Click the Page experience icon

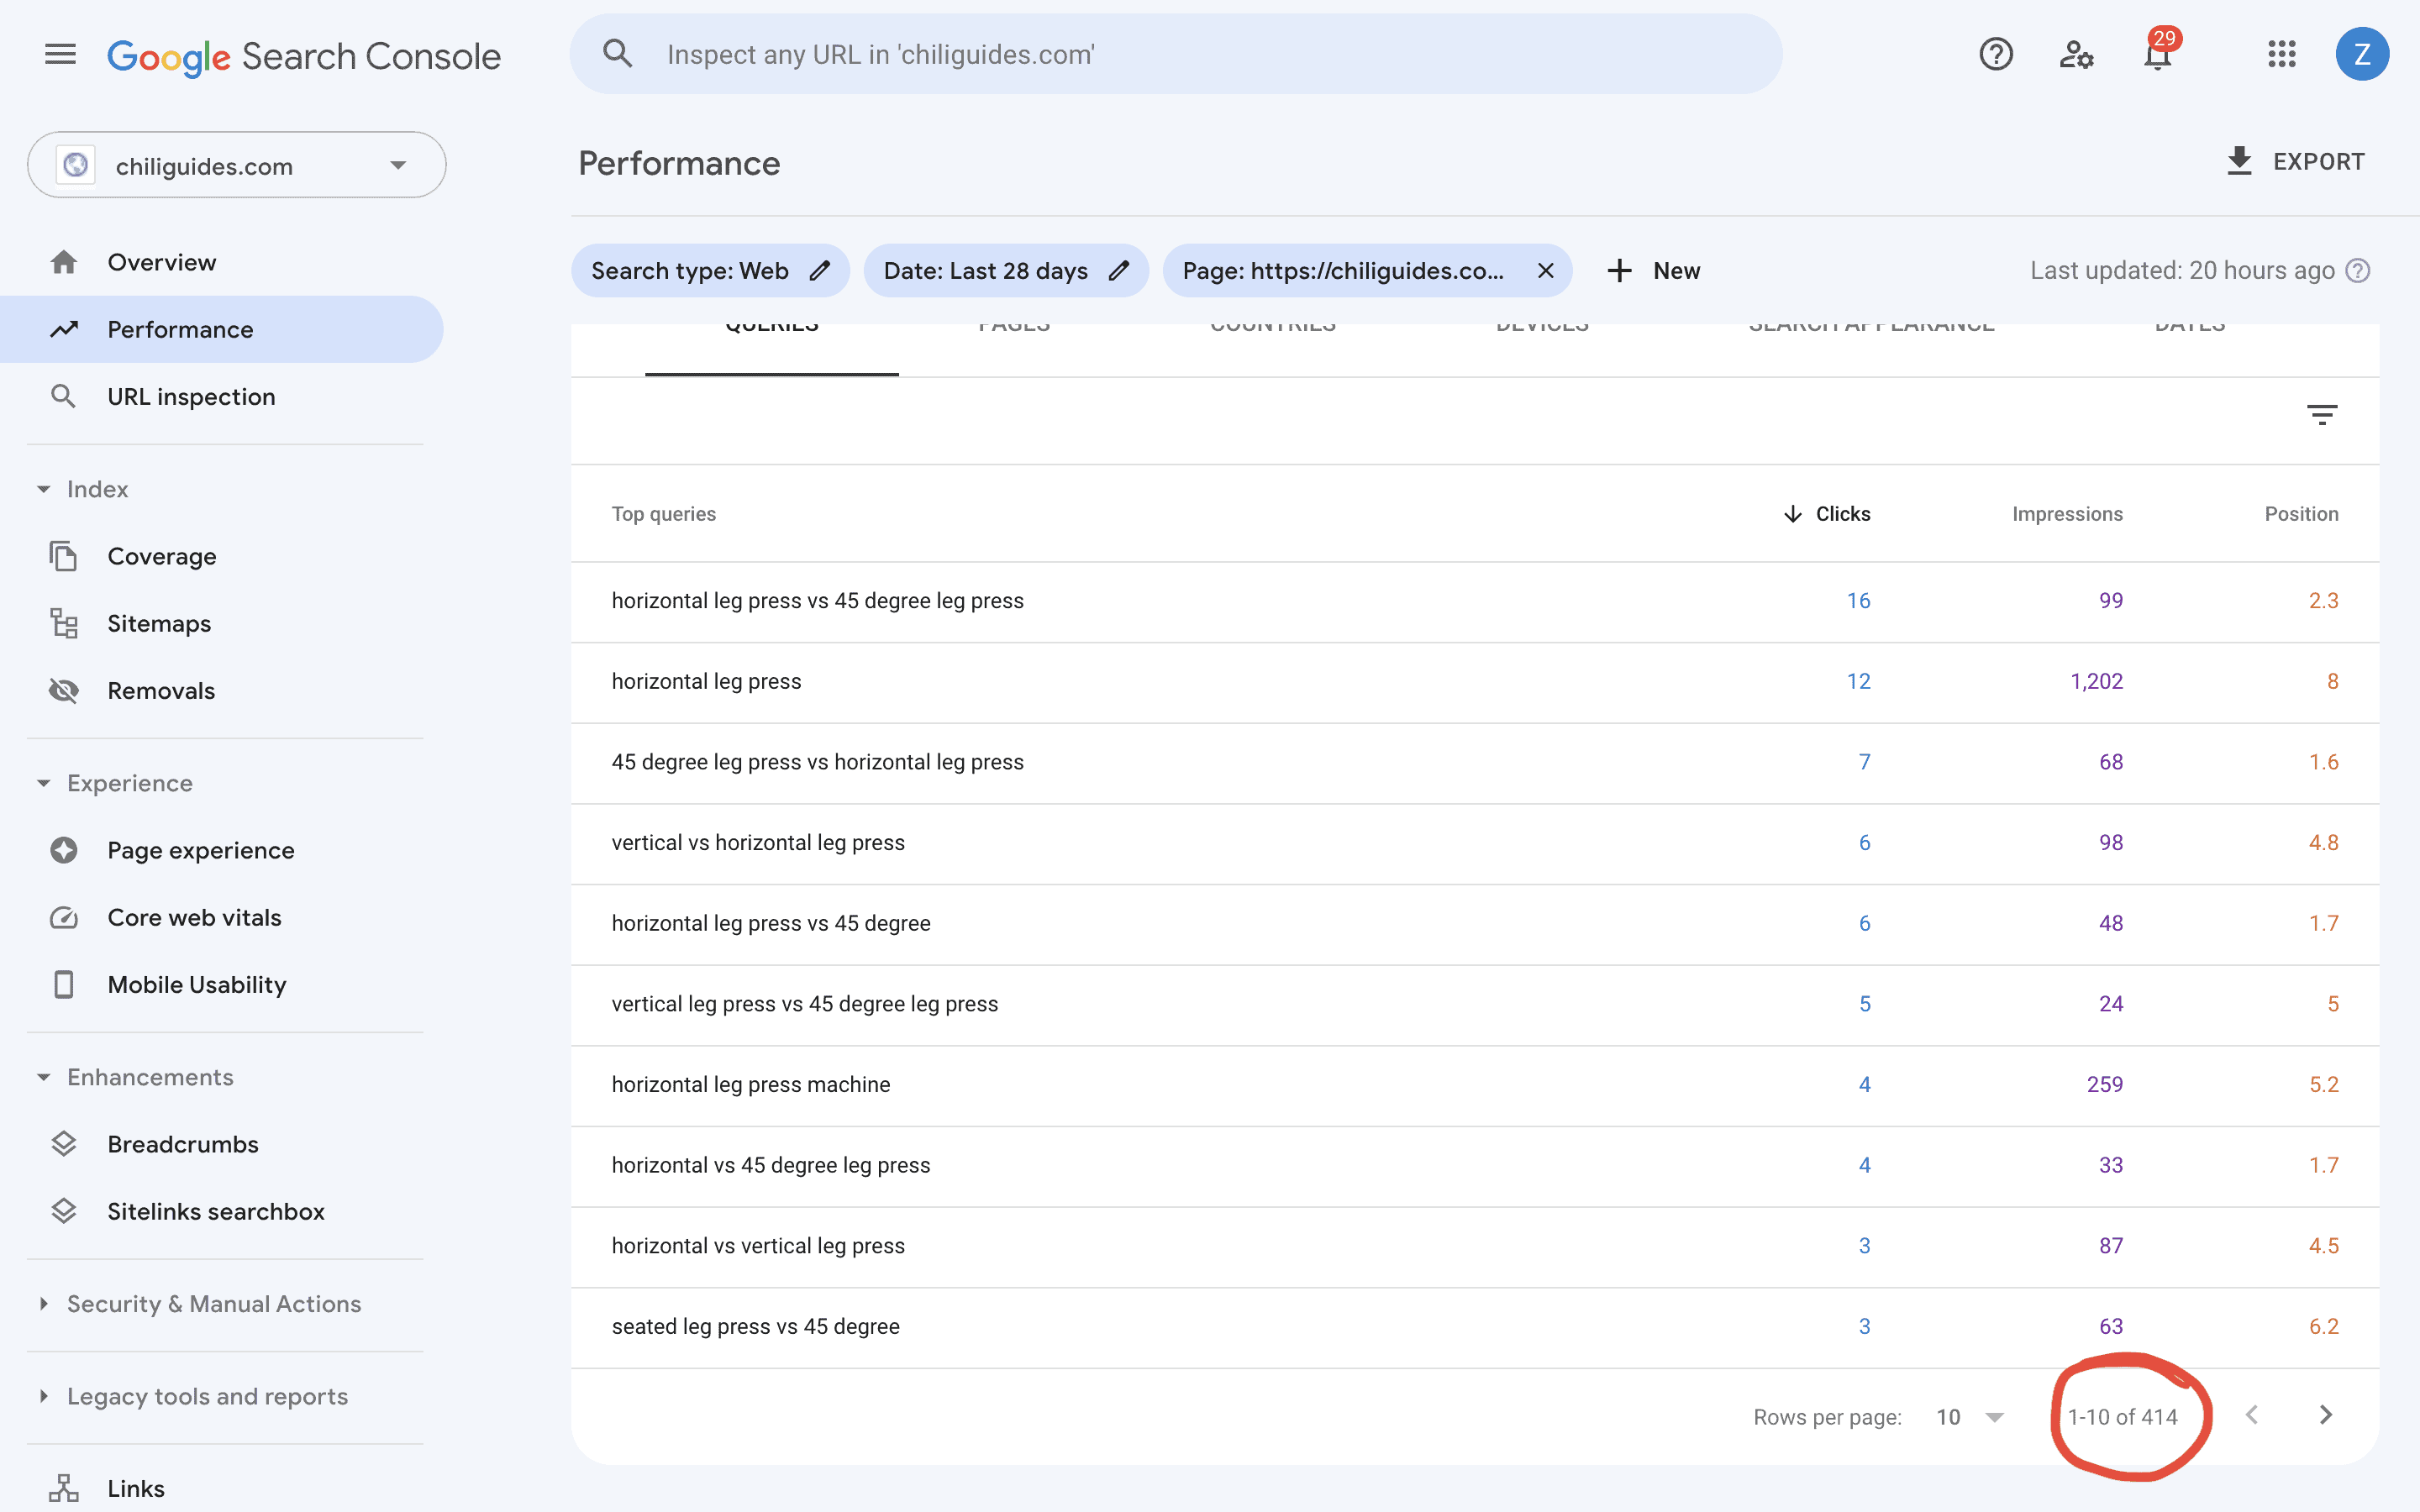[64, 850]
